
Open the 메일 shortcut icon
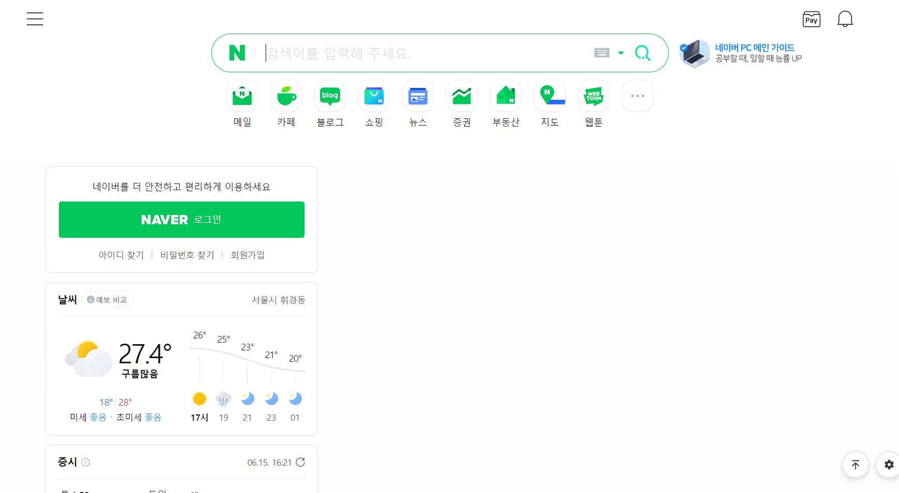click(x=242, y=96)
